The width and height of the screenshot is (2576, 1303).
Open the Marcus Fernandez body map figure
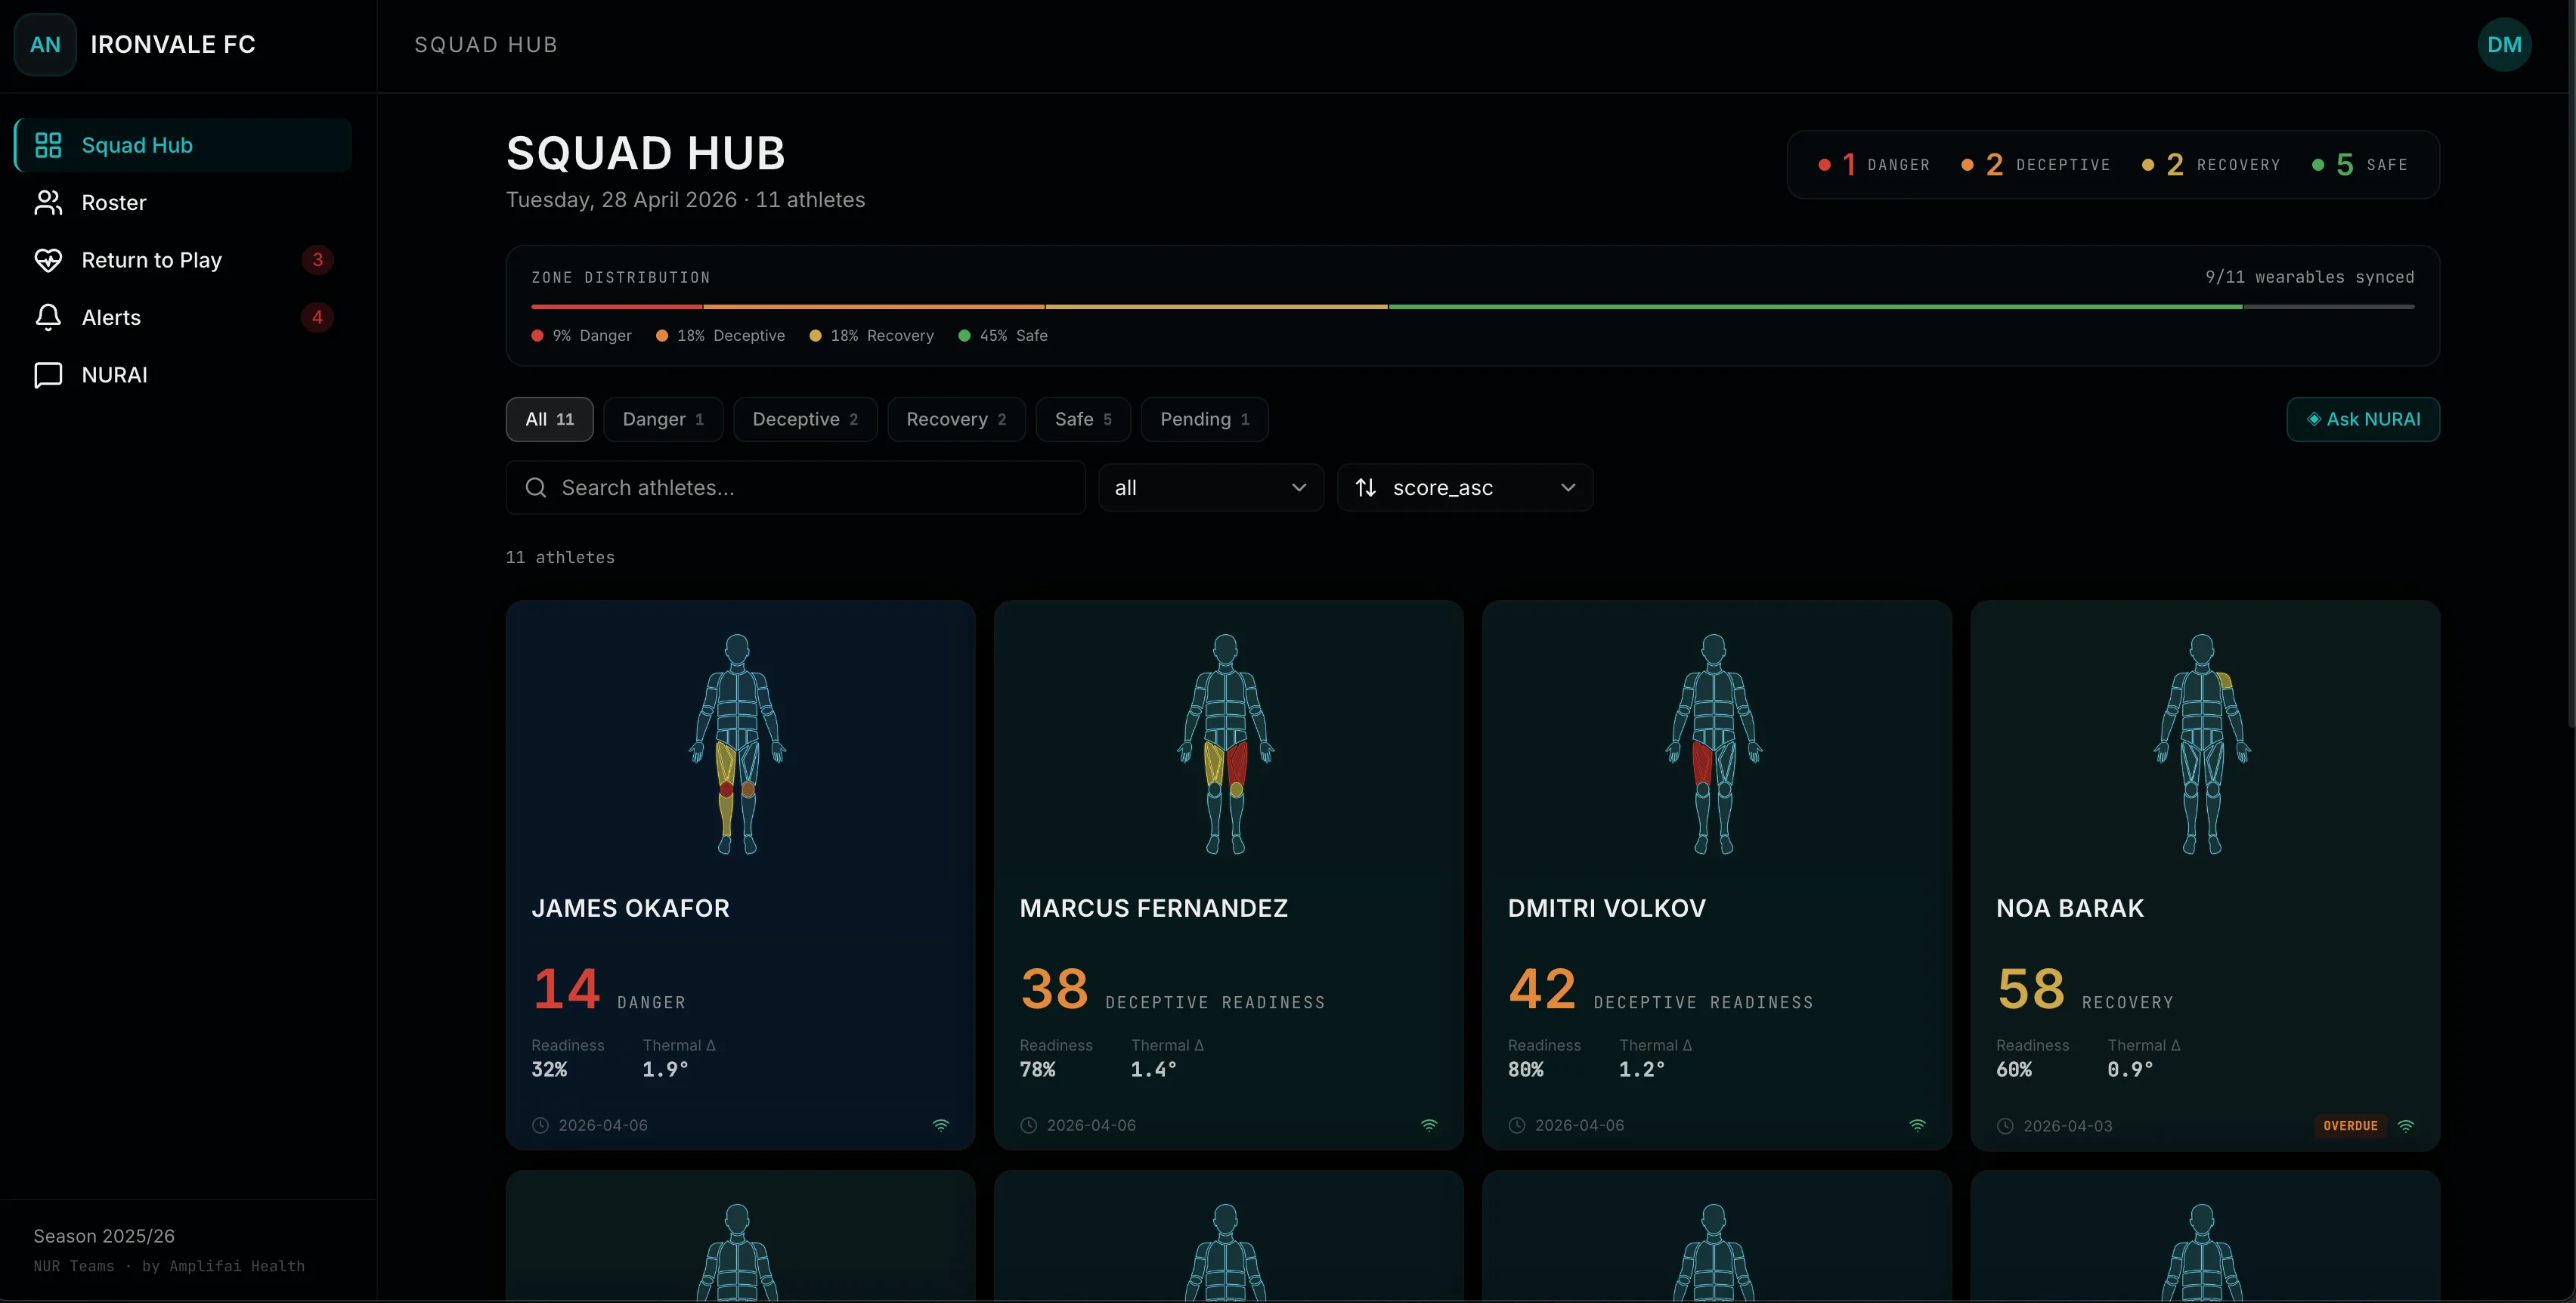click(x=1226, y=744)
